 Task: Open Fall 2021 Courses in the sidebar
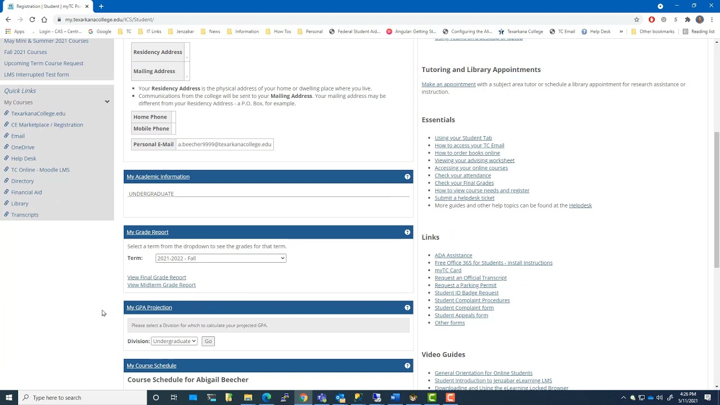point(25,52)
